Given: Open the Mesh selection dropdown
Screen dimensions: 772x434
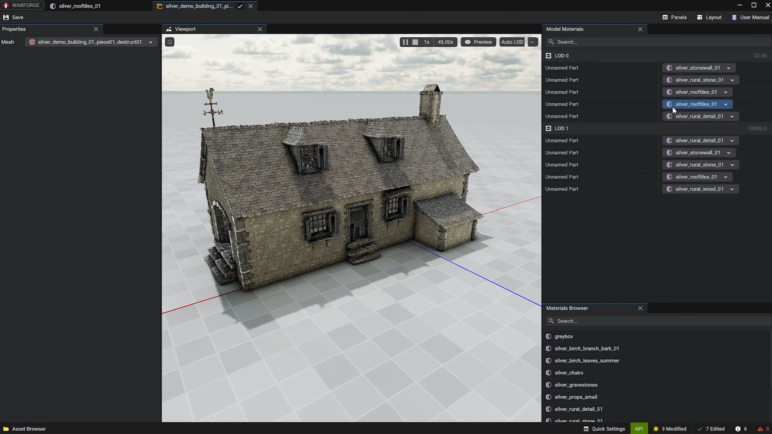Looking at the screenshot, I should coord(150,42).
